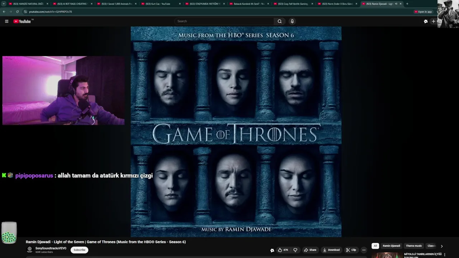Open a new browser tab
The image size is (459, 258).
click(407, 4)
